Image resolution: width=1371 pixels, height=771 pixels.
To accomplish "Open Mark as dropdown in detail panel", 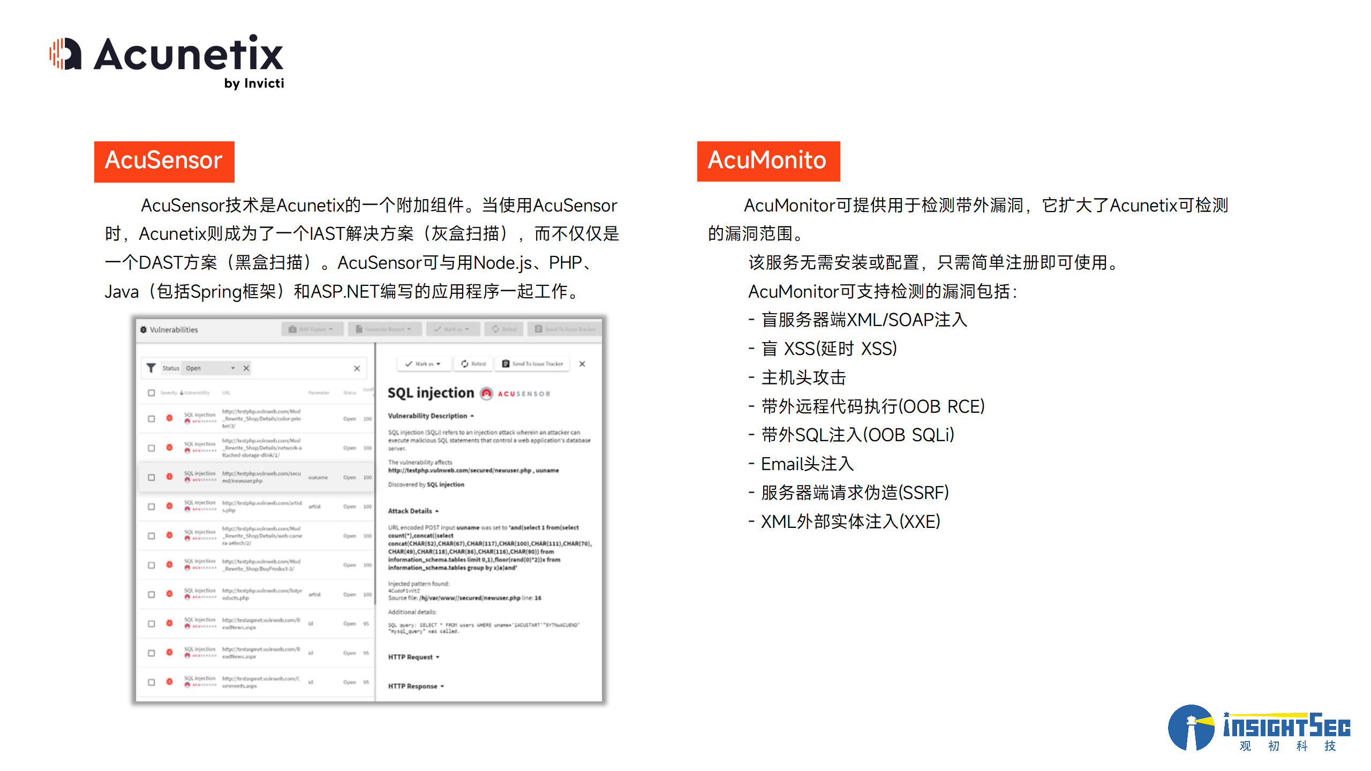I will [424, 364].
